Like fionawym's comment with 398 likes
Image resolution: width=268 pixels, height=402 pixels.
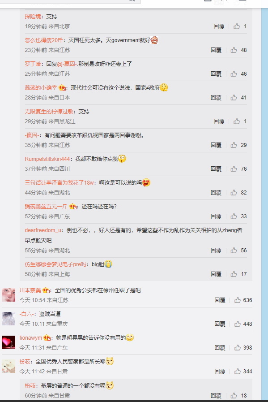[x=238, y=348]
